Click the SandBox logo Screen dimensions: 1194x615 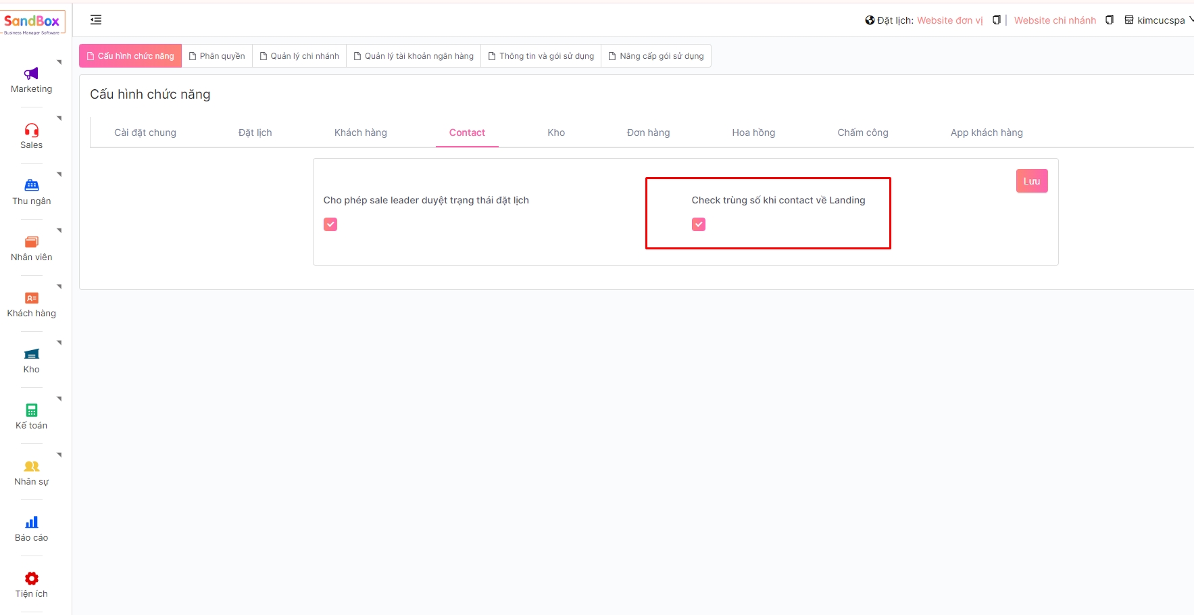32,22
